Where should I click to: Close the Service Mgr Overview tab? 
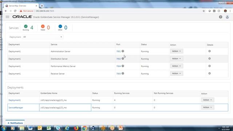pos(36,6)
